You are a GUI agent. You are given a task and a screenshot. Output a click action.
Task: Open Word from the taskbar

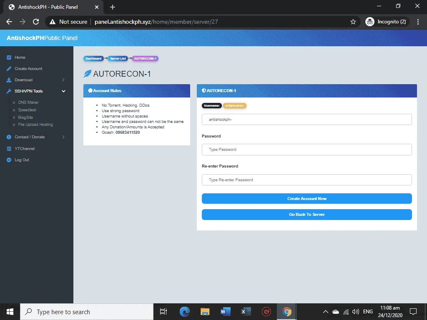(x=226, y=312)
